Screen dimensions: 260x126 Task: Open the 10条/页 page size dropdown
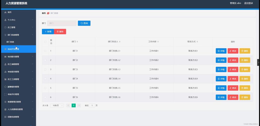coord(57,106)
